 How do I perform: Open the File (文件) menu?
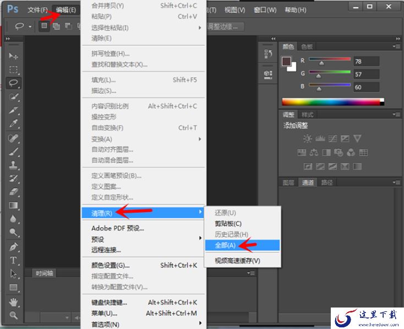37,10
